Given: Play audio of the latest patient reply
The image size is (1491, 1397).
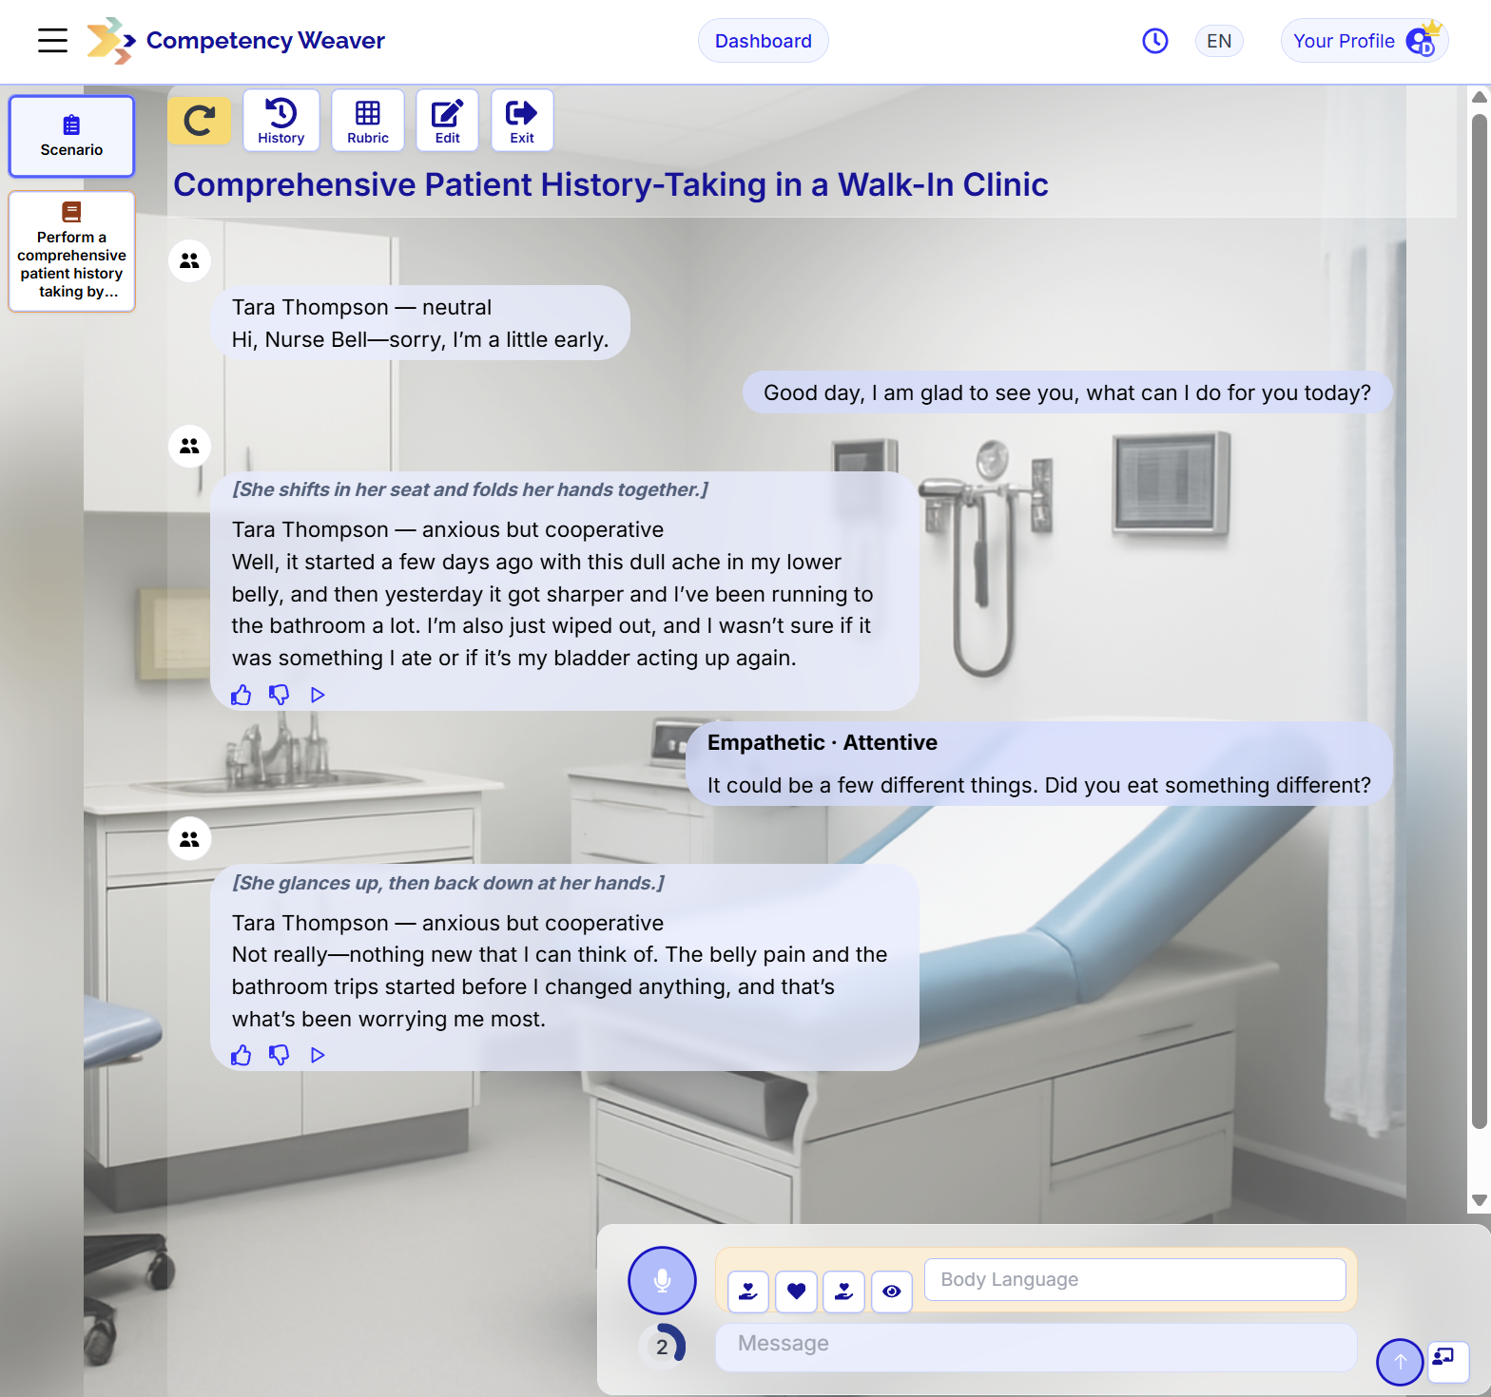Looking at the screenshot, I should pos(318,1055).
